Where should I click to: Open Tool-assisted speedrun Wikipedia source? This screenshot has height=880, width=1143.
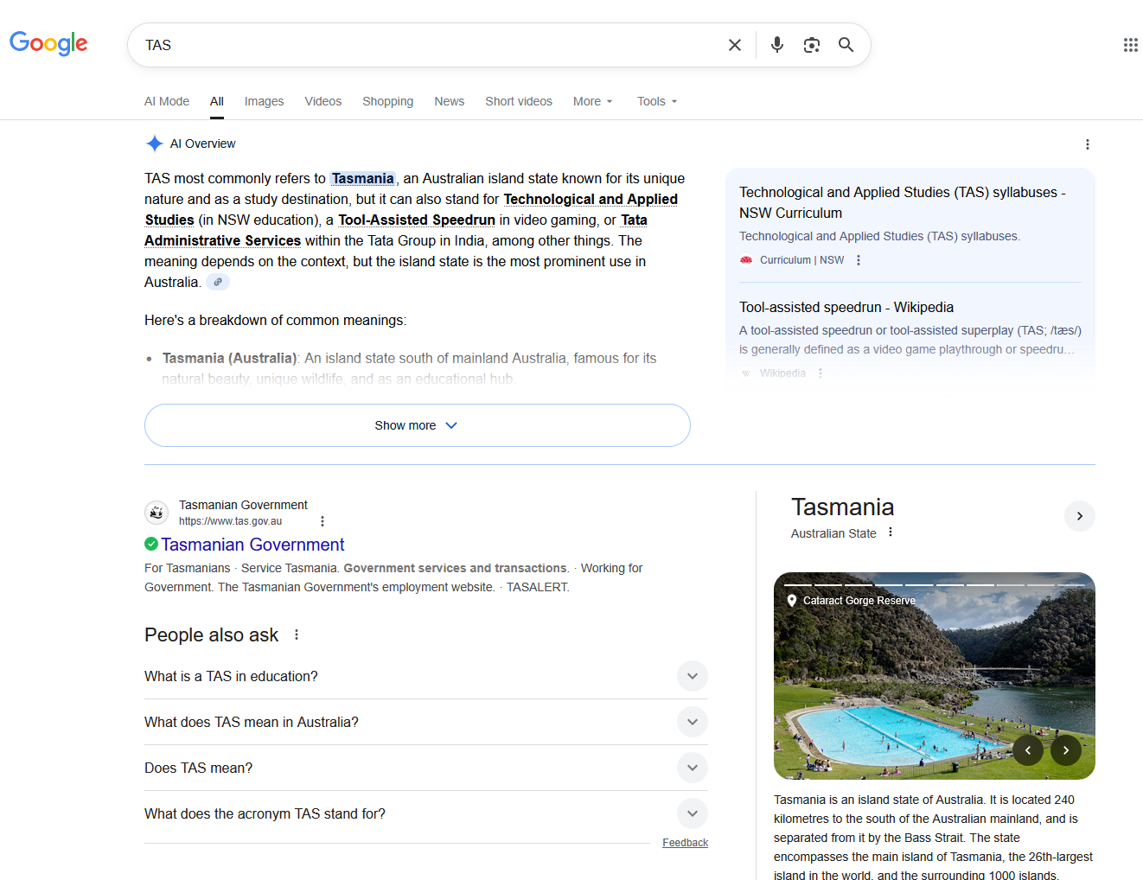point(846,307)
